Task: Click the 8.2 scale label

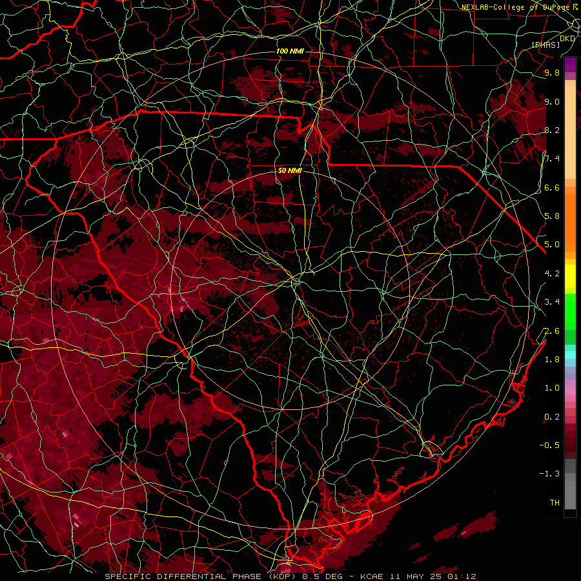Action: 552,130
